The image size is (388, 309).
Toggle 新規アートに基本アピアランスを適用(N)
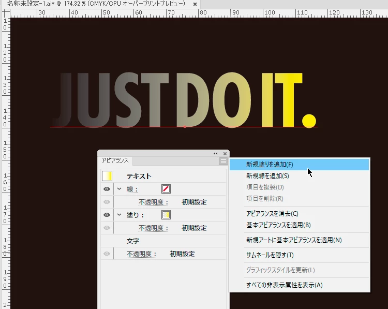pyautogui.click(x=299, y=240)
